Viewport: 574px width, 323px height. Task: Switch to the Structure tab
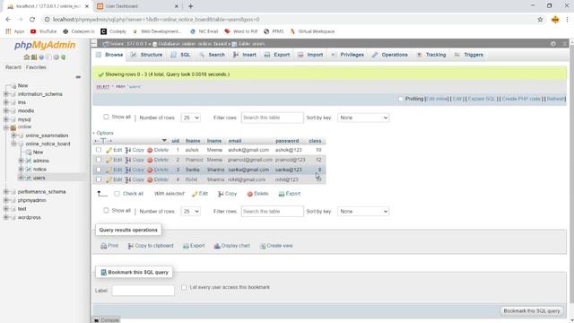(146, 55)
